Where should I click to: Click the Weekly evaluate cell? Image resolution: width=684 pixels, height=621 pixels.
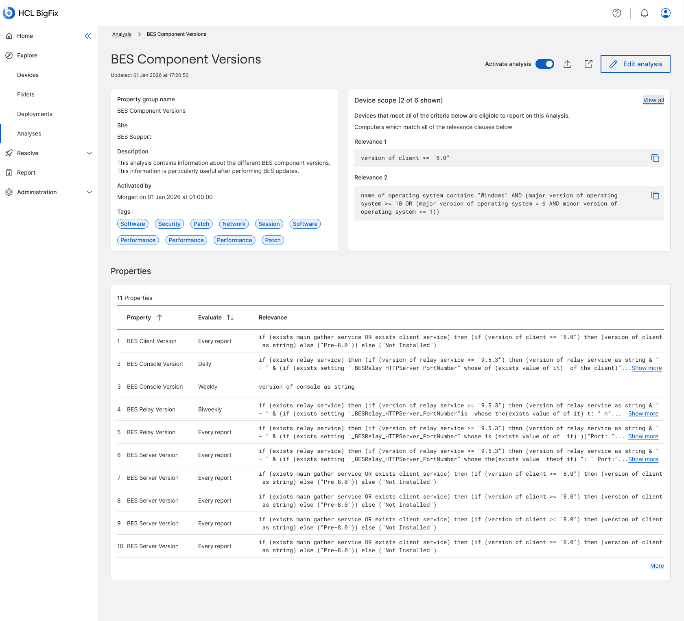pos(208,387)
